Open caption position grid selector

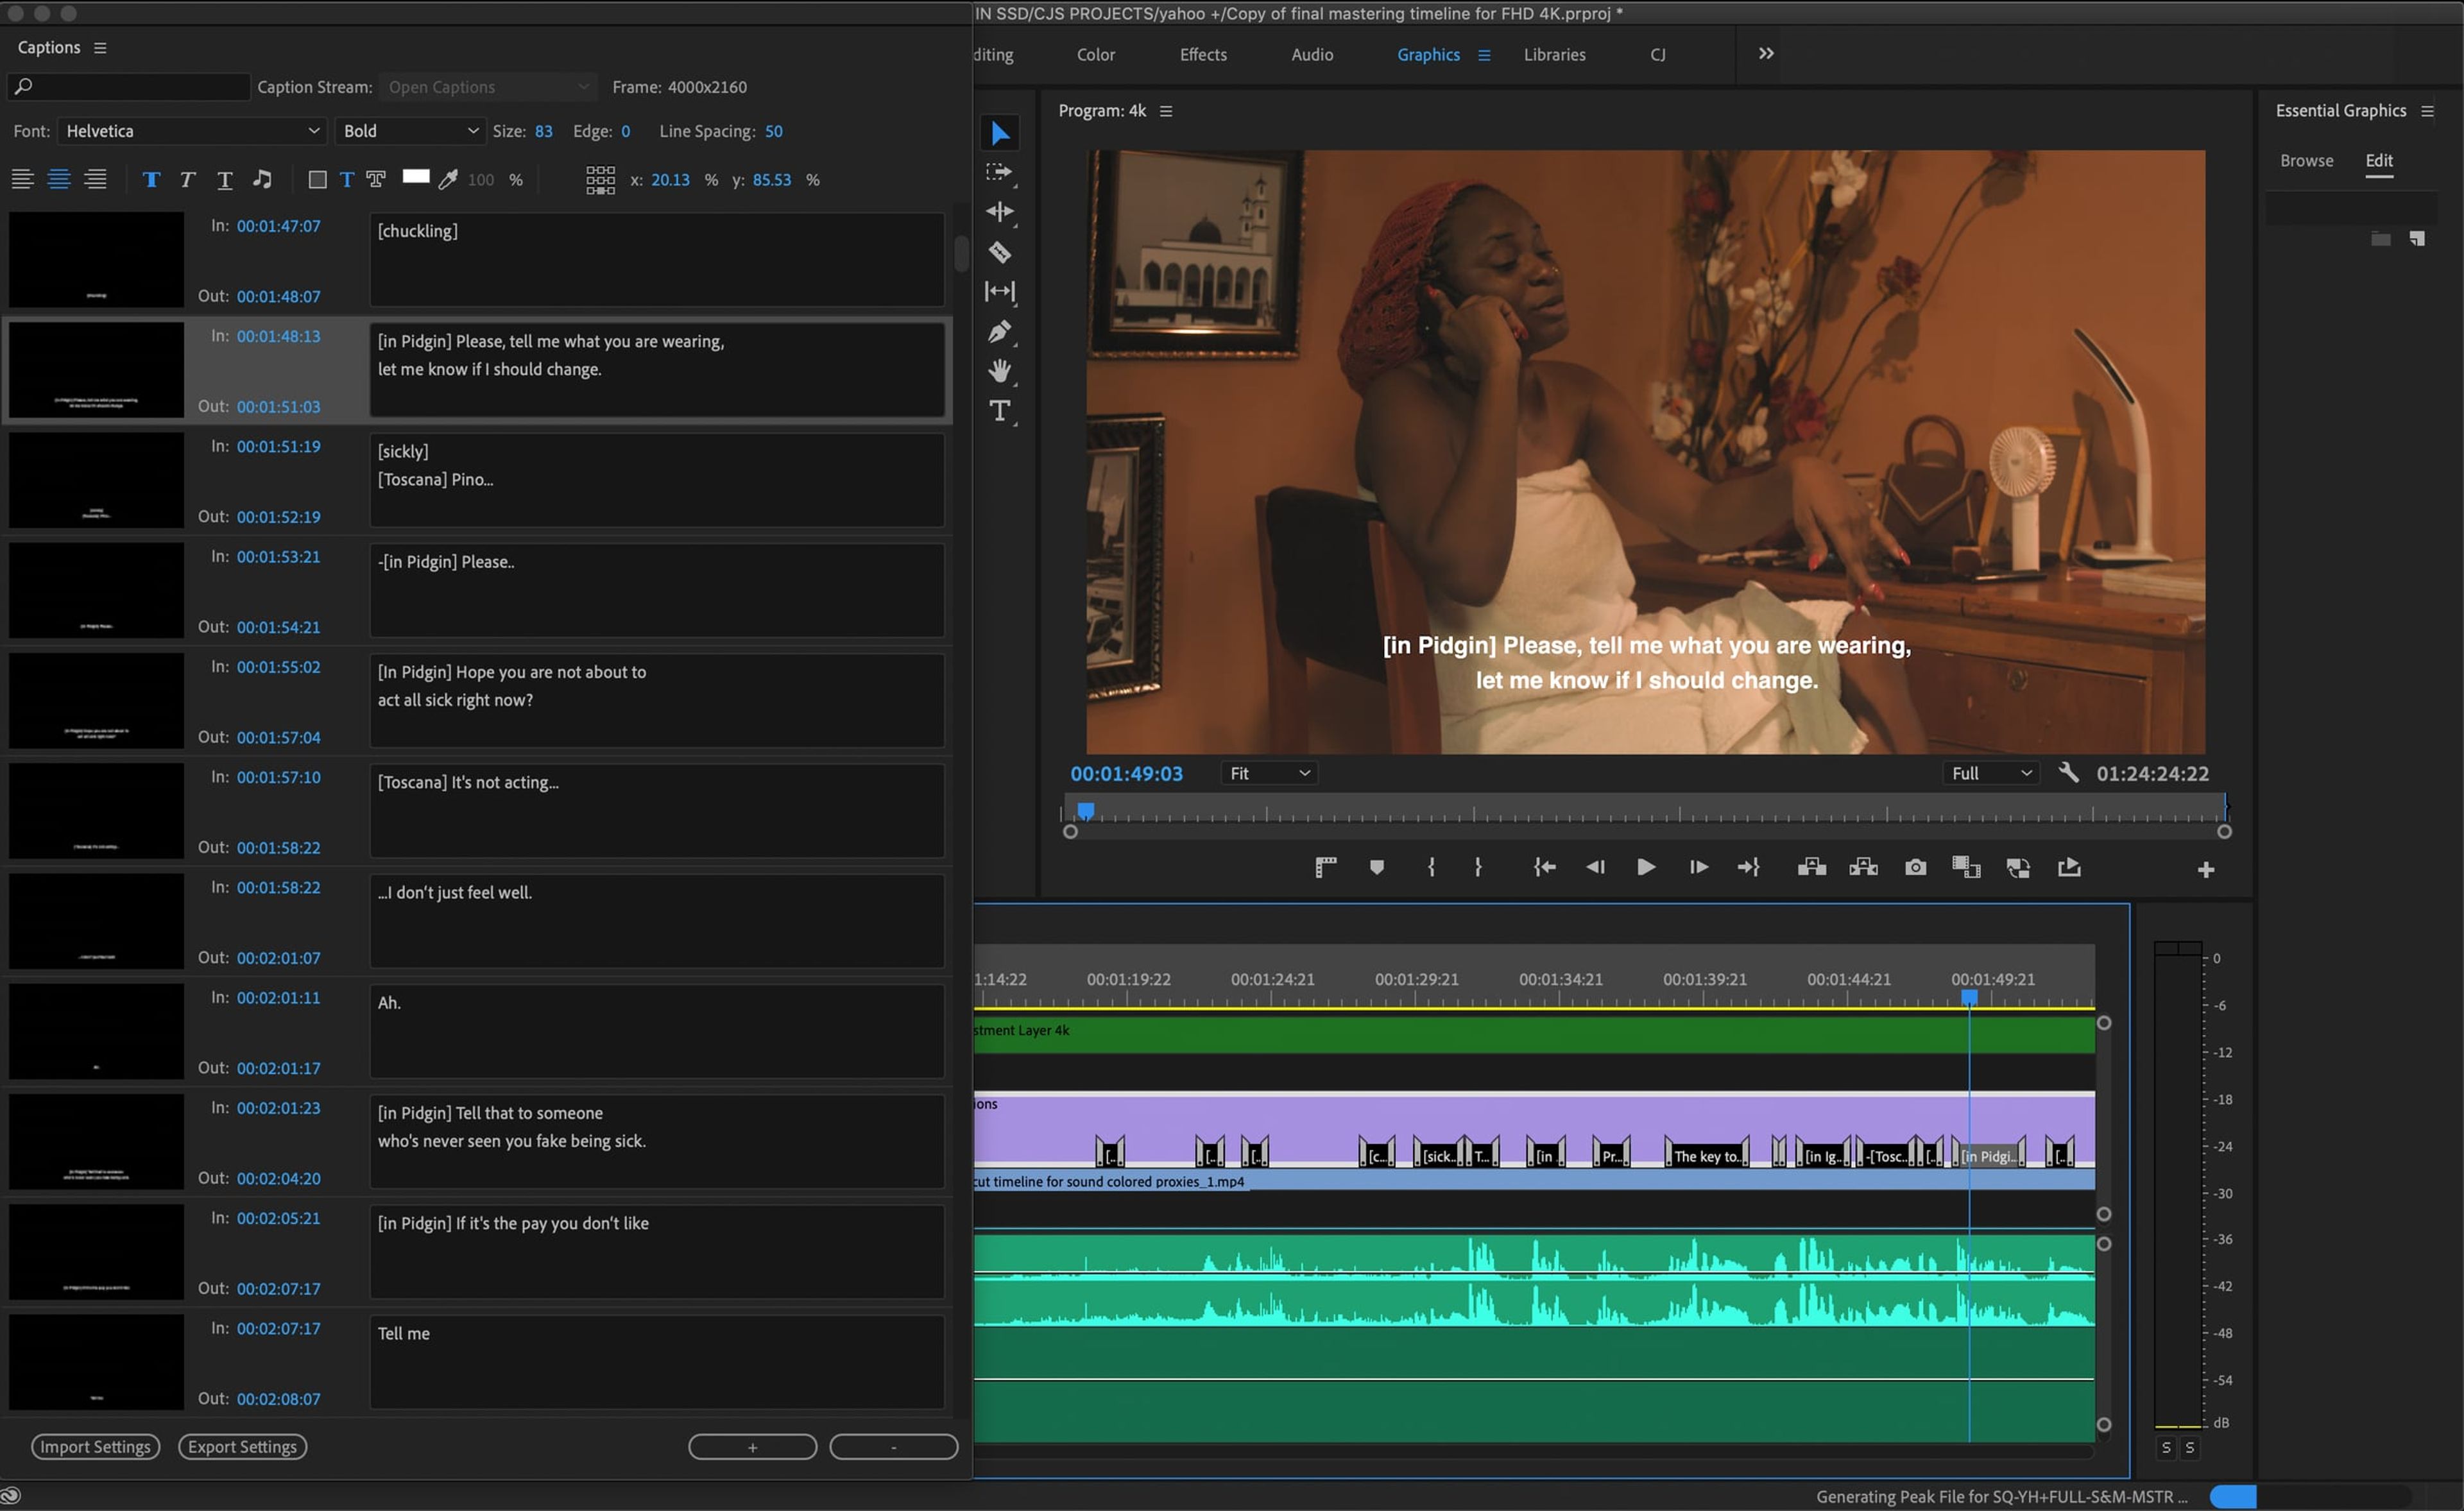[600, 179]
